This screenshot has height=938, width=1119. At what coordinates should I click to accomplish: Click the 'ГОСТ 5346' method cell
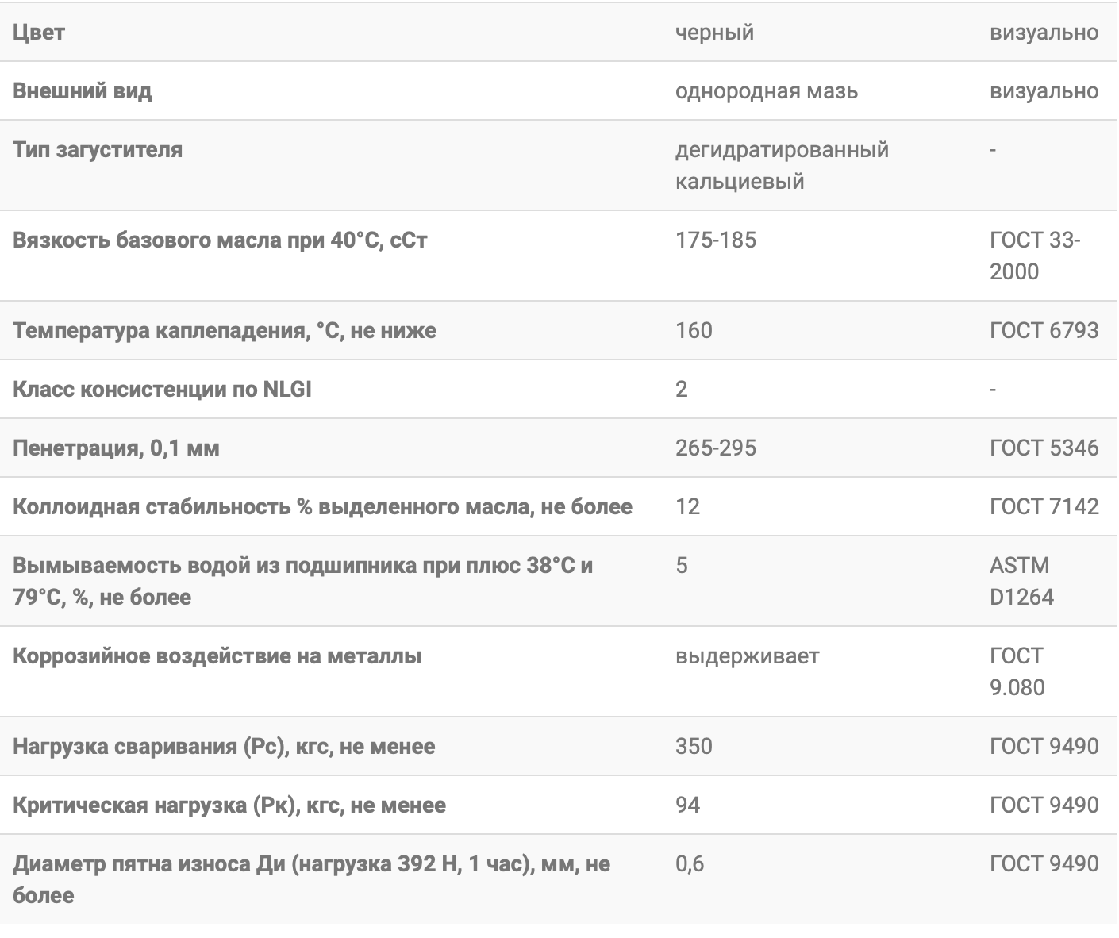pyautogui.click(x=1044, y=448)
